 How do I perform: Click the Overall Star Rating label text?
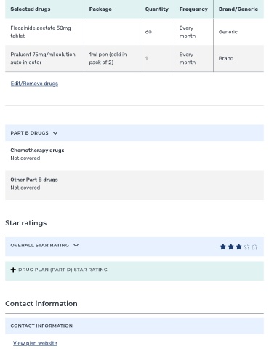pos(40,245)
